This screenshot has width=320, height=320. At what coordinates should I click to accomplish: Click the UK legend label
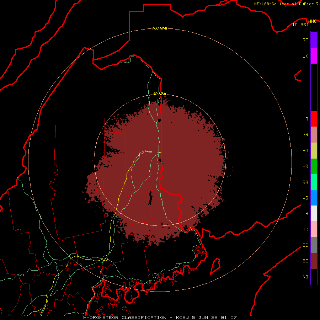click(x=305, y=56)
